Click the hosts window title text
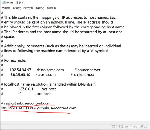 15,3
